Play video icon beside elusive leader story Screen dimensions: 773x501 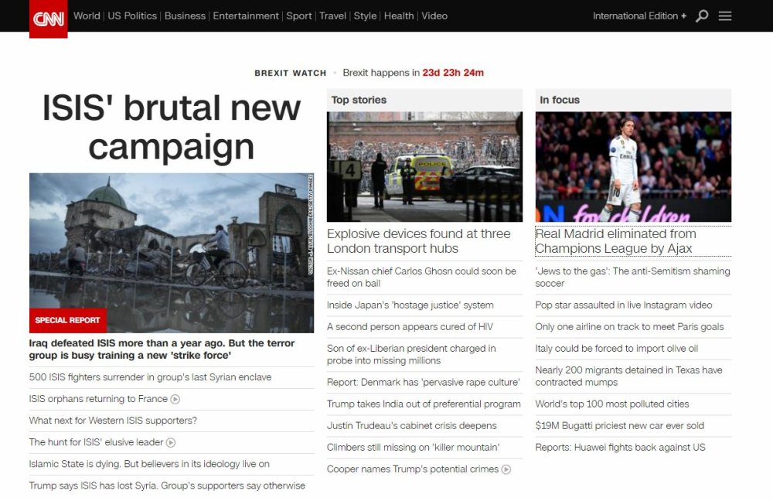[171, 442]
